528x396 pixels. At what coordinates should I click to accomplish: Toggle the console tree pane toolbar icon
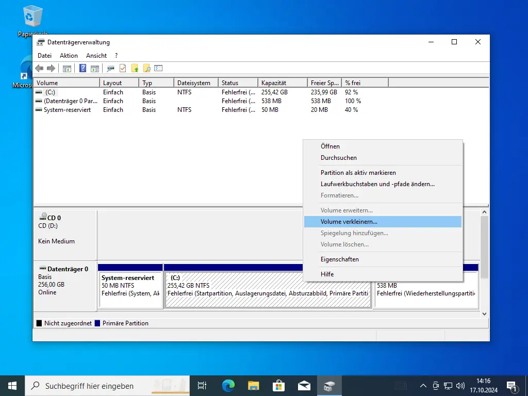67,68
